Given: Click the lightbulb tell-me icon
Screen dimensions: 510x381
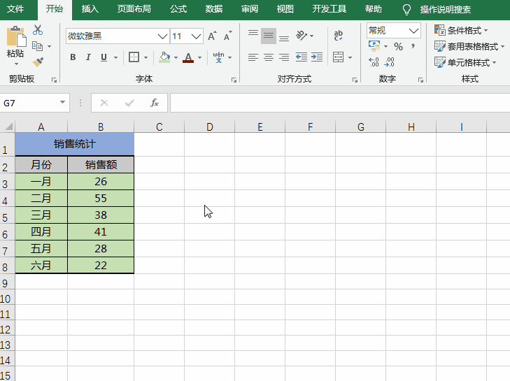Looking at the screenshot, I should (x=406, y=10).
